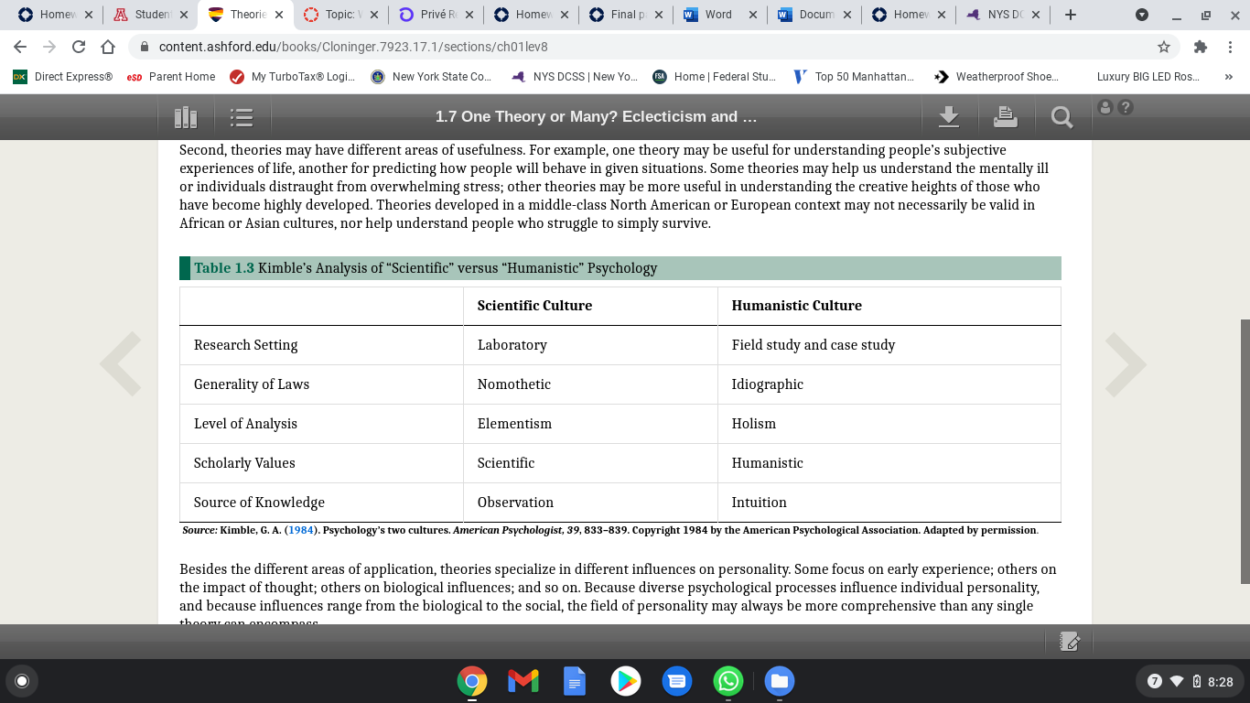This screenshot has height=703, width=1250.
Task: Open the search magnifier in reader toolbar
Action: pyautogui.click(x=1061, y=117)
